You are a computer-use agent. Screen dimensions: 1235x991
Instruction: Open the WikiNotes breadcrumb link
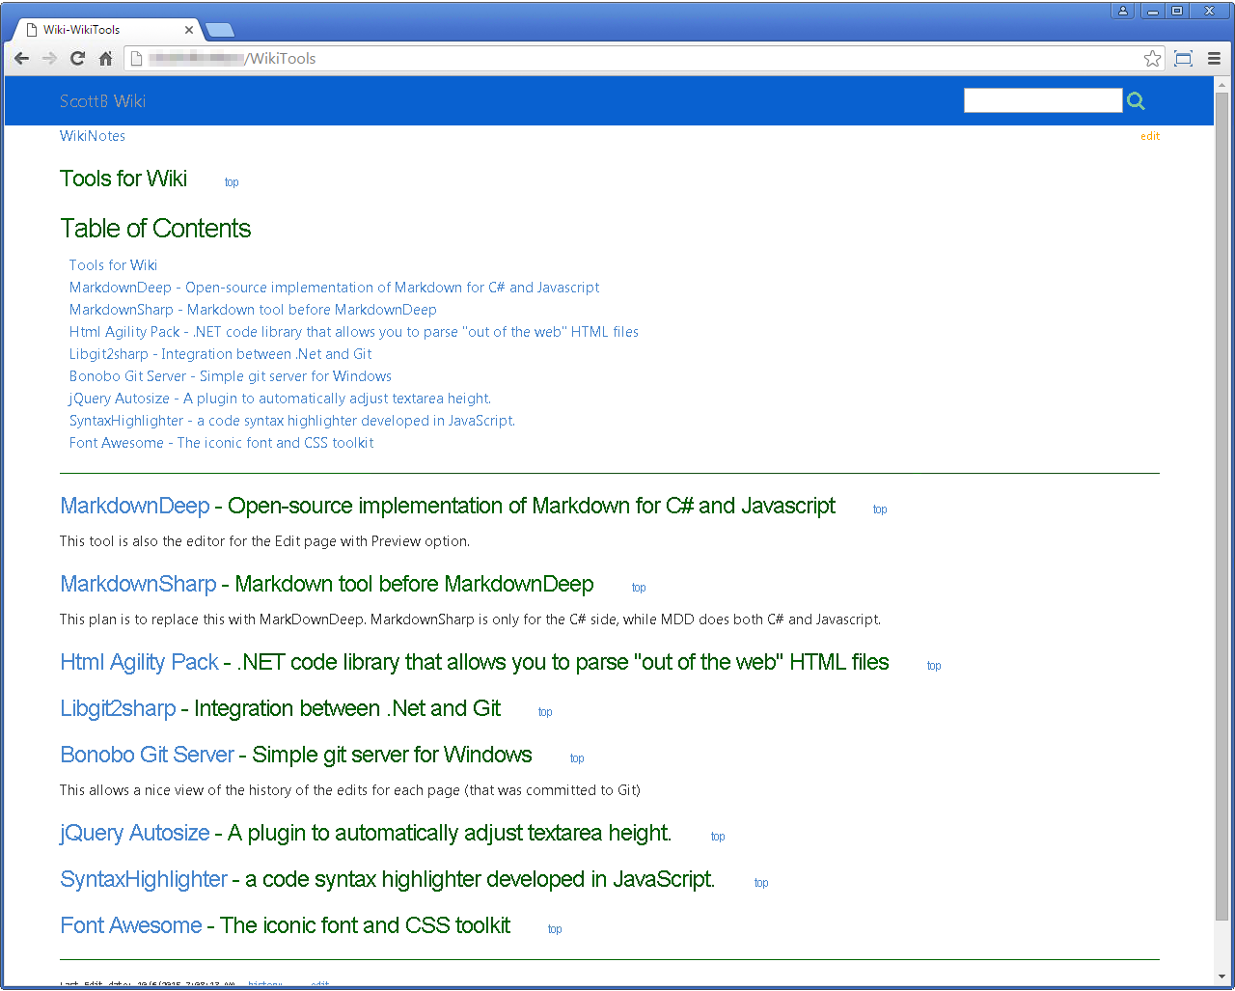click(93, 136)
